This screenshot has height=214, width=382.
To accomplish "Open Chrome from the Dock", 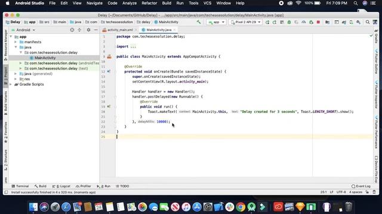I will coord(241,207).
